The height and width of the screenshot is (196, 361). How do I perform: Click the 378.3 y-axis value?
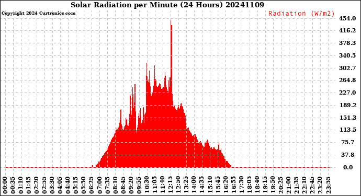[x=347, y=43]
